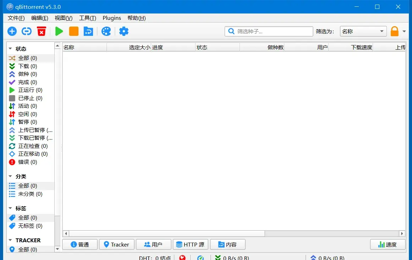The width and height of the screenshot is (412, 260).
Task: Click the round blue plugin icon in toolbar
Action: (106, 31)
